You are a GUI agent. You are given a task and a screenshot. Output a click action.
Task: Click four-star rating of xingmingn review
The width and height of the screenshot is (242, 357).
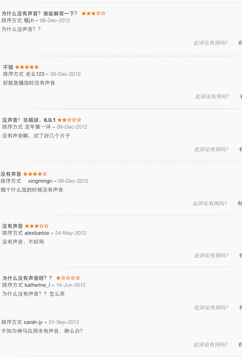(x=35, y=174)
